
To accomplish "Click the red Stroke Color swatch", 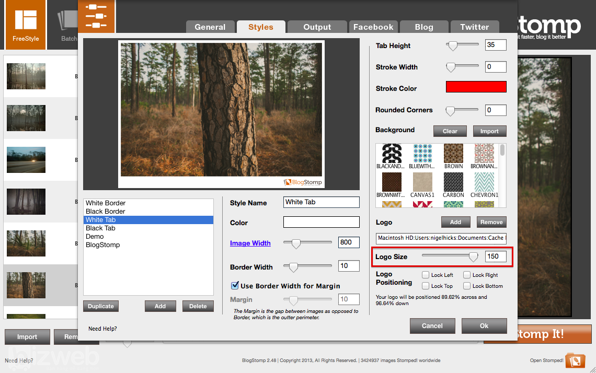I will [x=476, y=87].
